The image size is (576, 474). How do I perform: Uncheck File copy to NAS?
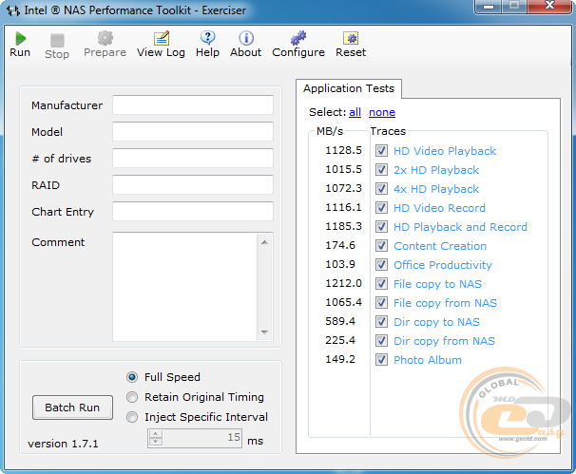click(x=381, y=284)
